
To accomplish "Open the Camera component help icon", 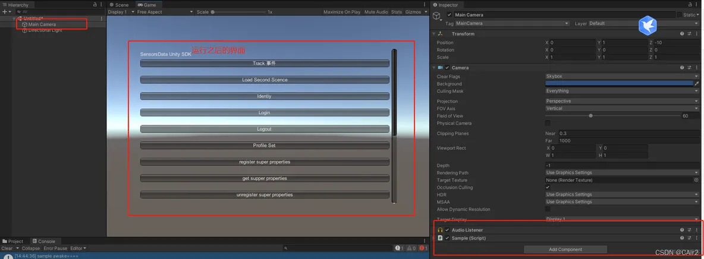I will pos(682,68).
